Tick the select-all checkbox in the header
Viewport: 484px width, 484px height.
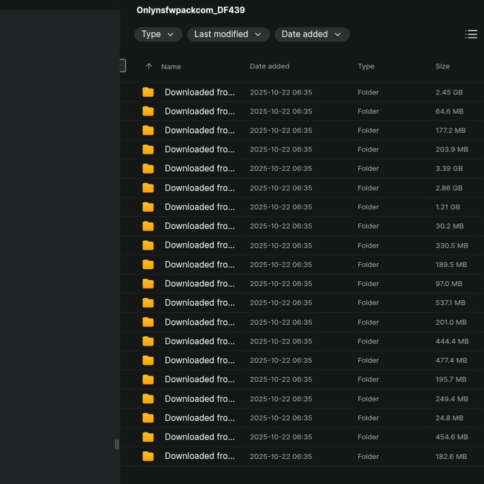point(123,65)
